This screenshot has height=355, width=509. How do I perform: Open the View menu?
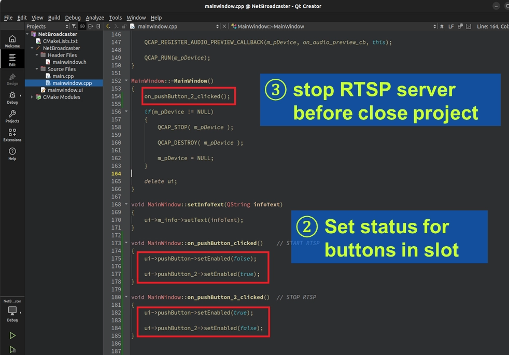37,18
